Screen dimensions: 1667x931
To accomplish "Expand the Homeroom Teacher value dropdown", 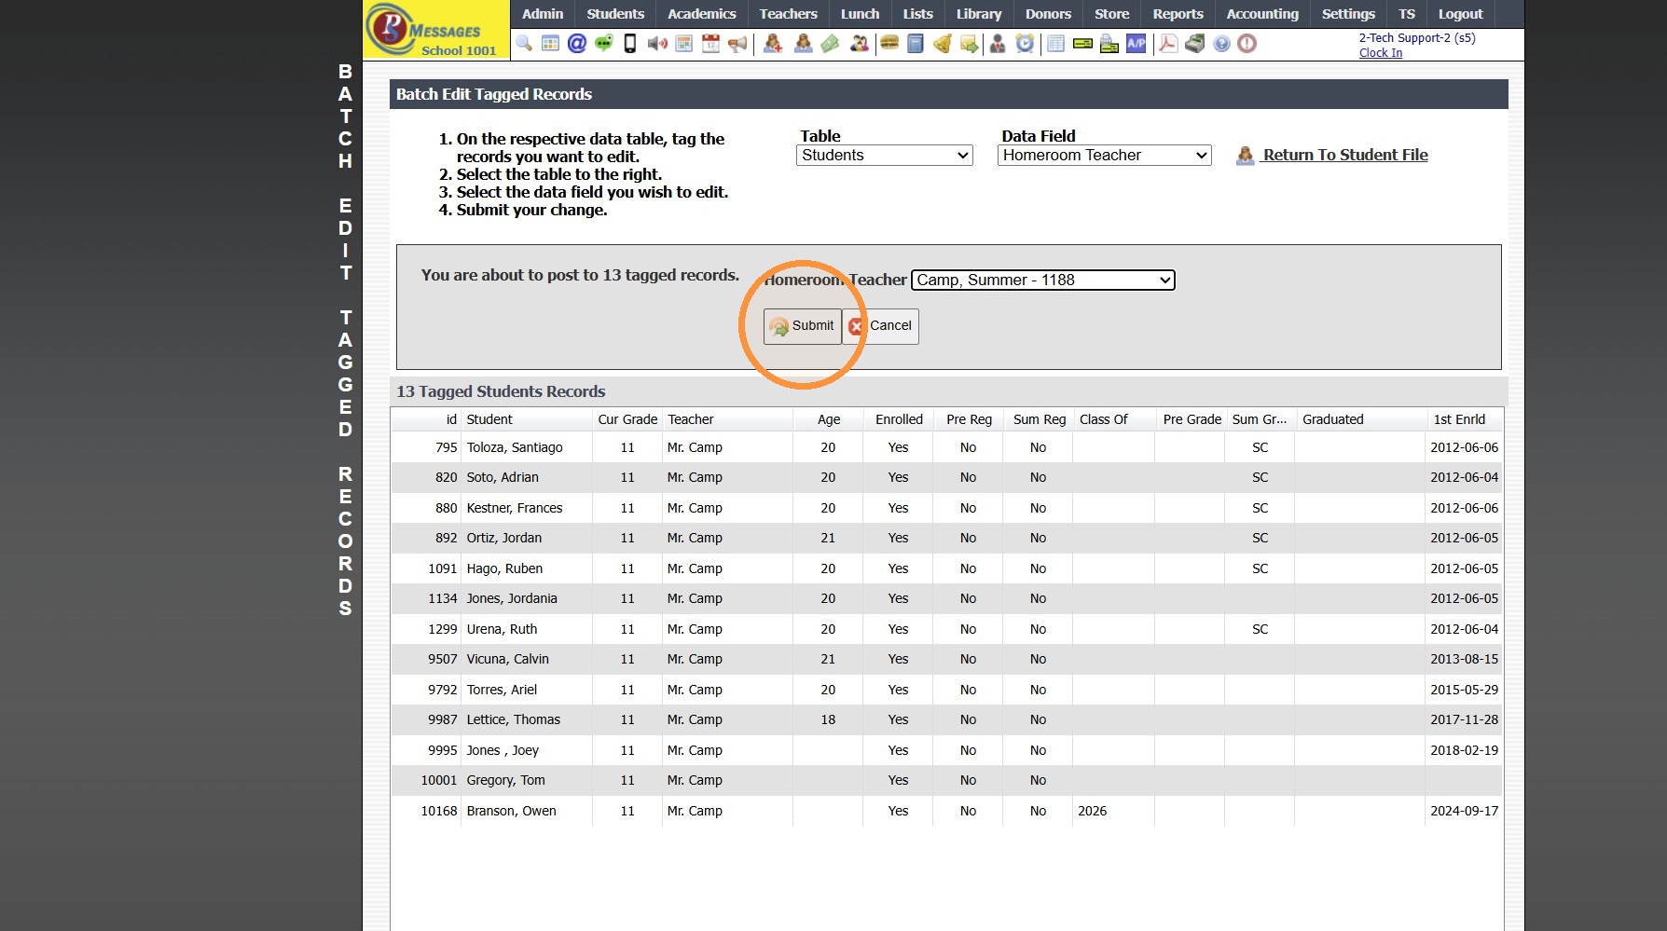I will click(1043, 280).
